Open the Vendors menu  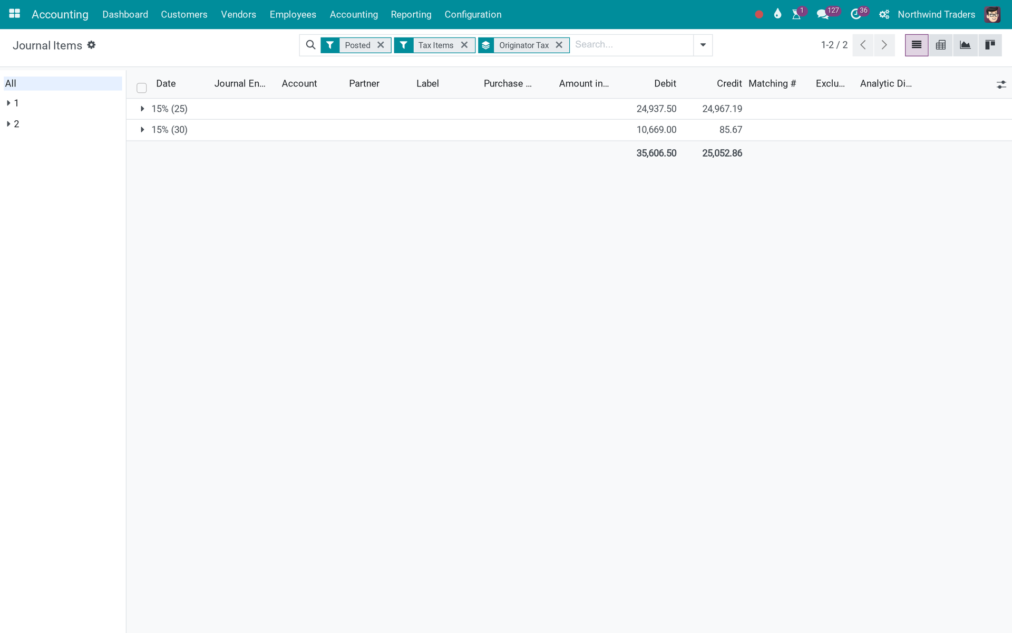click(x=238, y=14)
